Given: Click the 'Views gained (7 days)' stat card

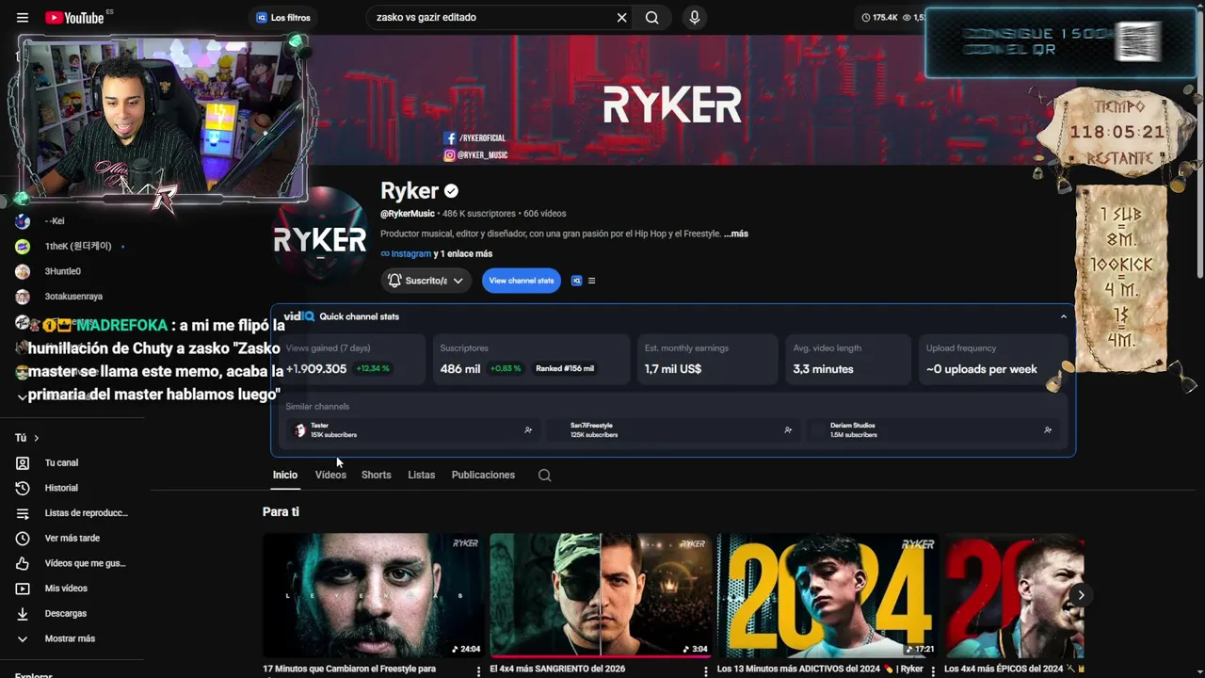Looking at the screenshot, I should [352, 359].
